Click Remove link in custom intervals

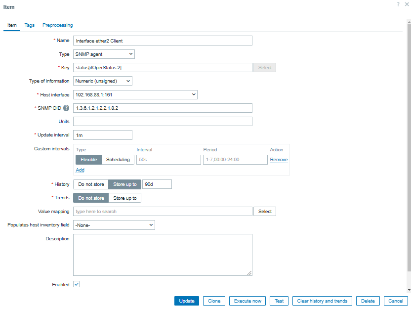click(x=279, y=160)
